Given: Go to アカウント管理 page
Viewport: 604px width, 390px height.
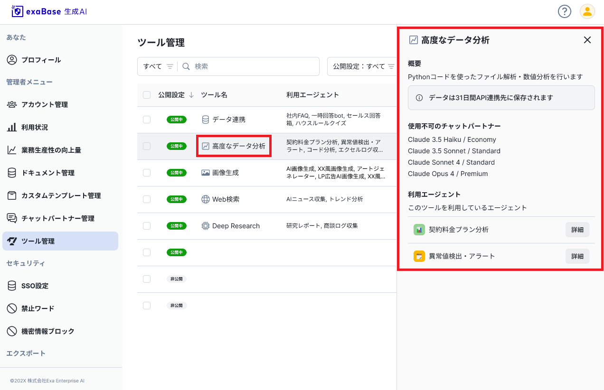Looking at the screenshot, I should [60, 104].
